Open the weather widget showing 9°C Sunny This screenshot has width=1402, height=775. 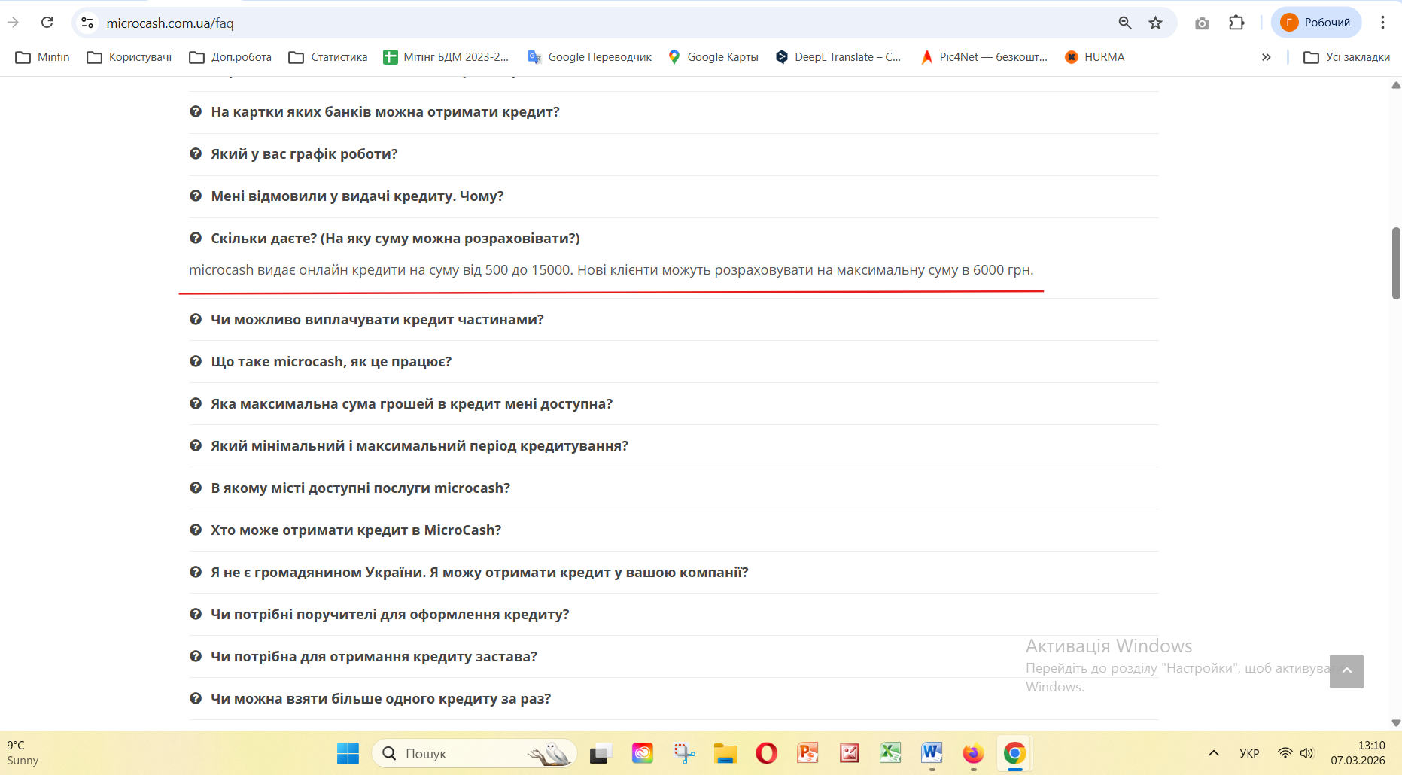pyautogui.click(x=23, y=753)
